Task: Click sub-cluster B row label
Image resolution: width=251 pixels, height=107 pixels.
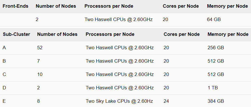Action: click(4, 61)
